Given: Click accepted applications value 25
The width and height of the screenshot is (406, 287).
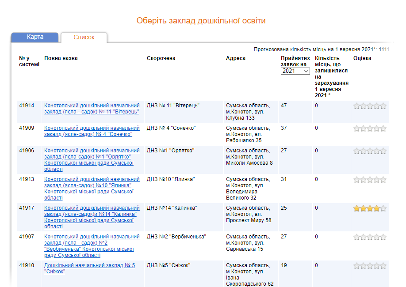Looking at the screenshot, I should click(x=284, y=208).
